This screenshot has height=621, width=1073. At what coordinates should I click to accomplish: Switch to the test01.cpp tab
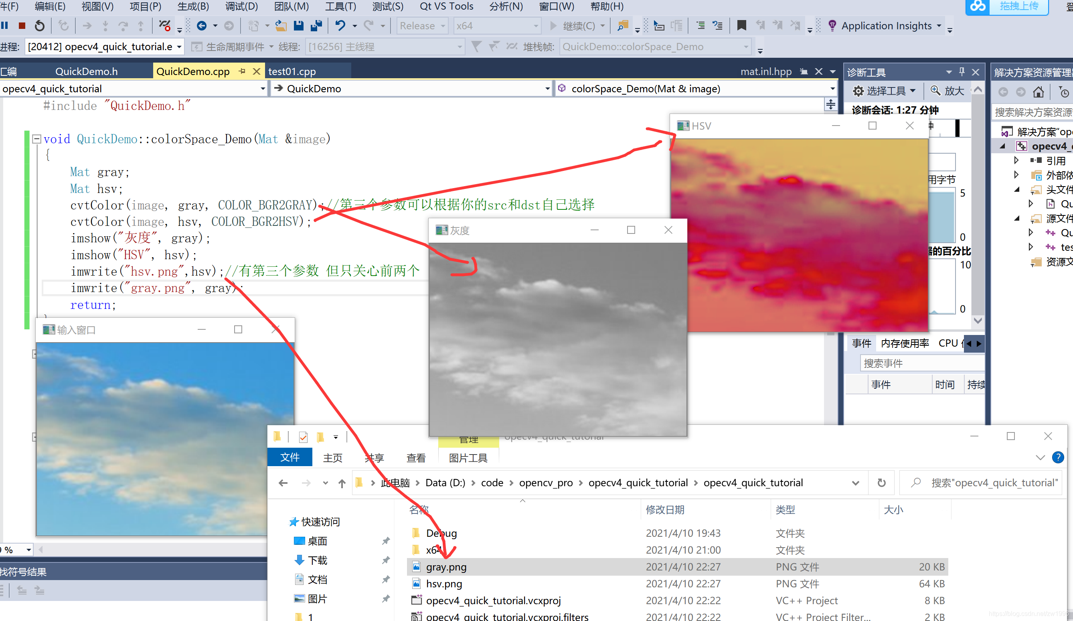coord(292,71)
